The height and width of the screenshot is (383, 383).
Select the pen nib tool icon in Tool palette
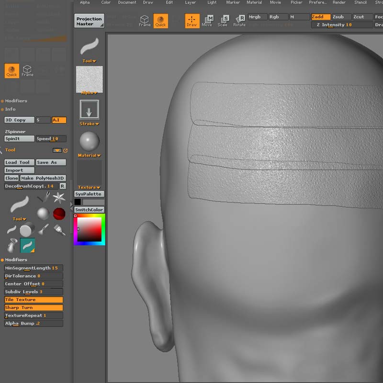(44, 197)
